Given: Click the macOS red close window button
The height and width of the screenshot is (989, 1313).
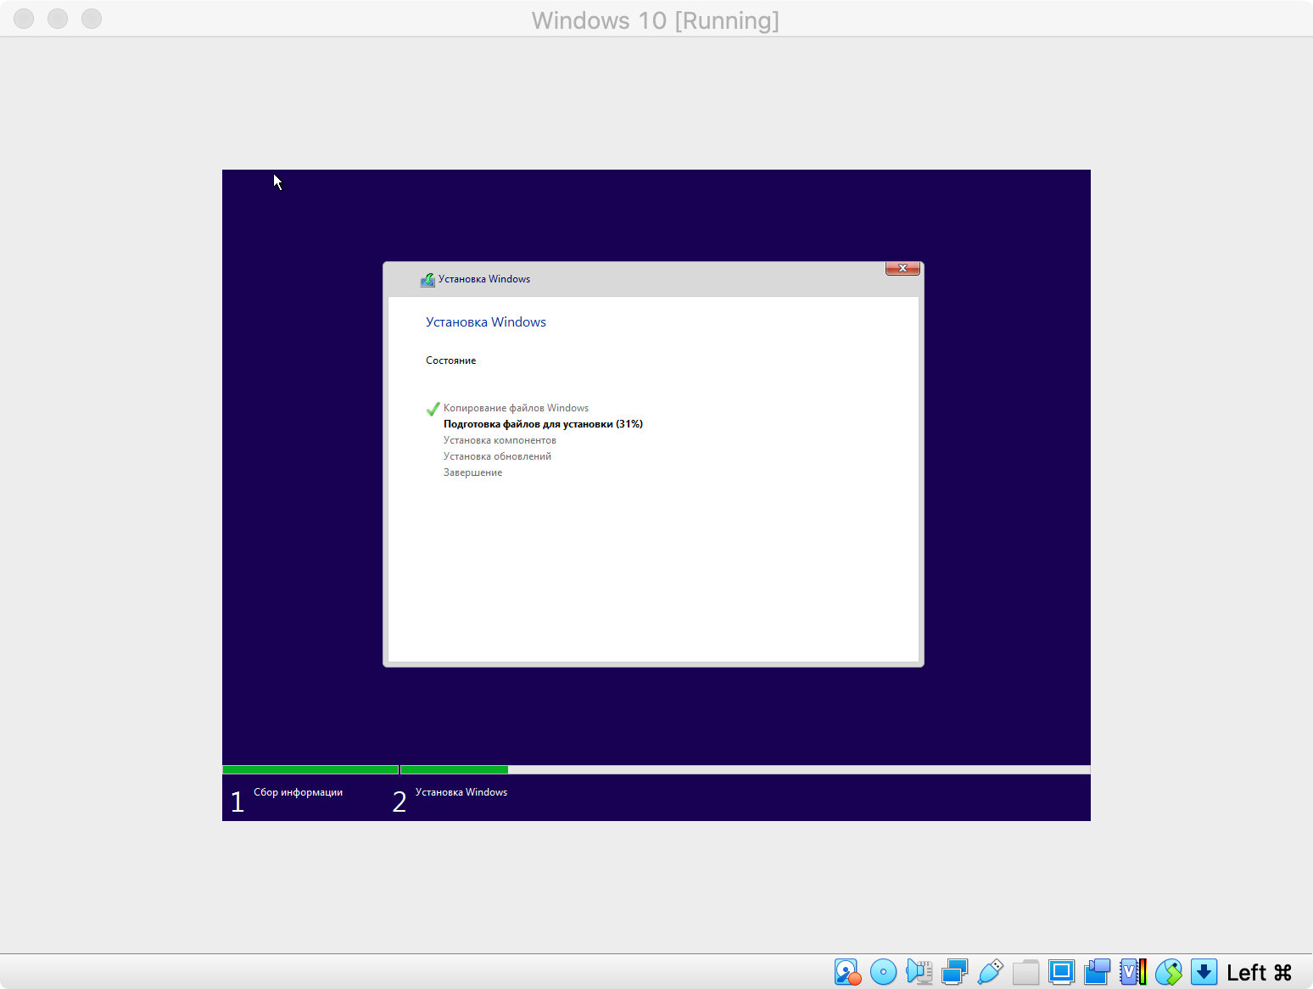Looking at the screenshot, I should pyautogui.click(x=24, y=19).
